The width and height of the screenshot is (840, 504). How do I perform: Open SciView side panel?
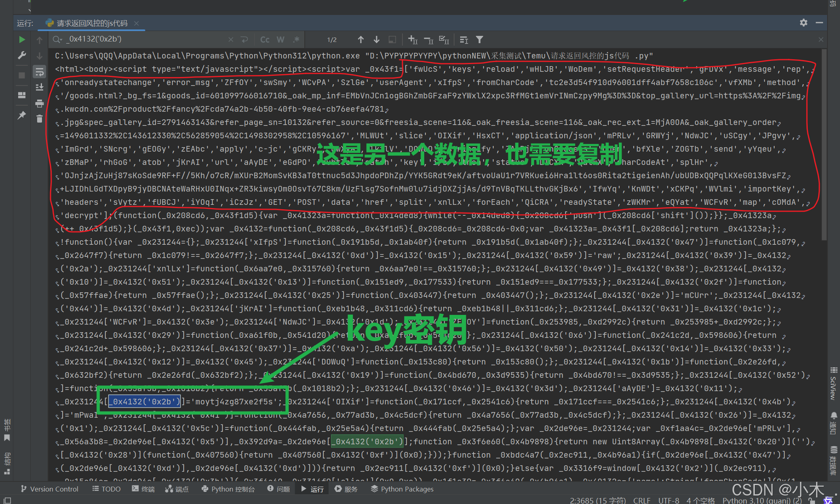coord(834,383)
